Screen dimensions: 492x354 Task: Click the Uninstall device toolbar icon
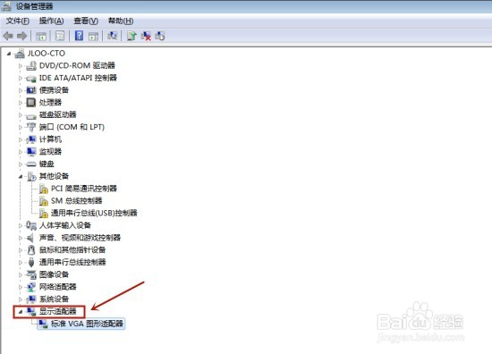click(160, 36)
